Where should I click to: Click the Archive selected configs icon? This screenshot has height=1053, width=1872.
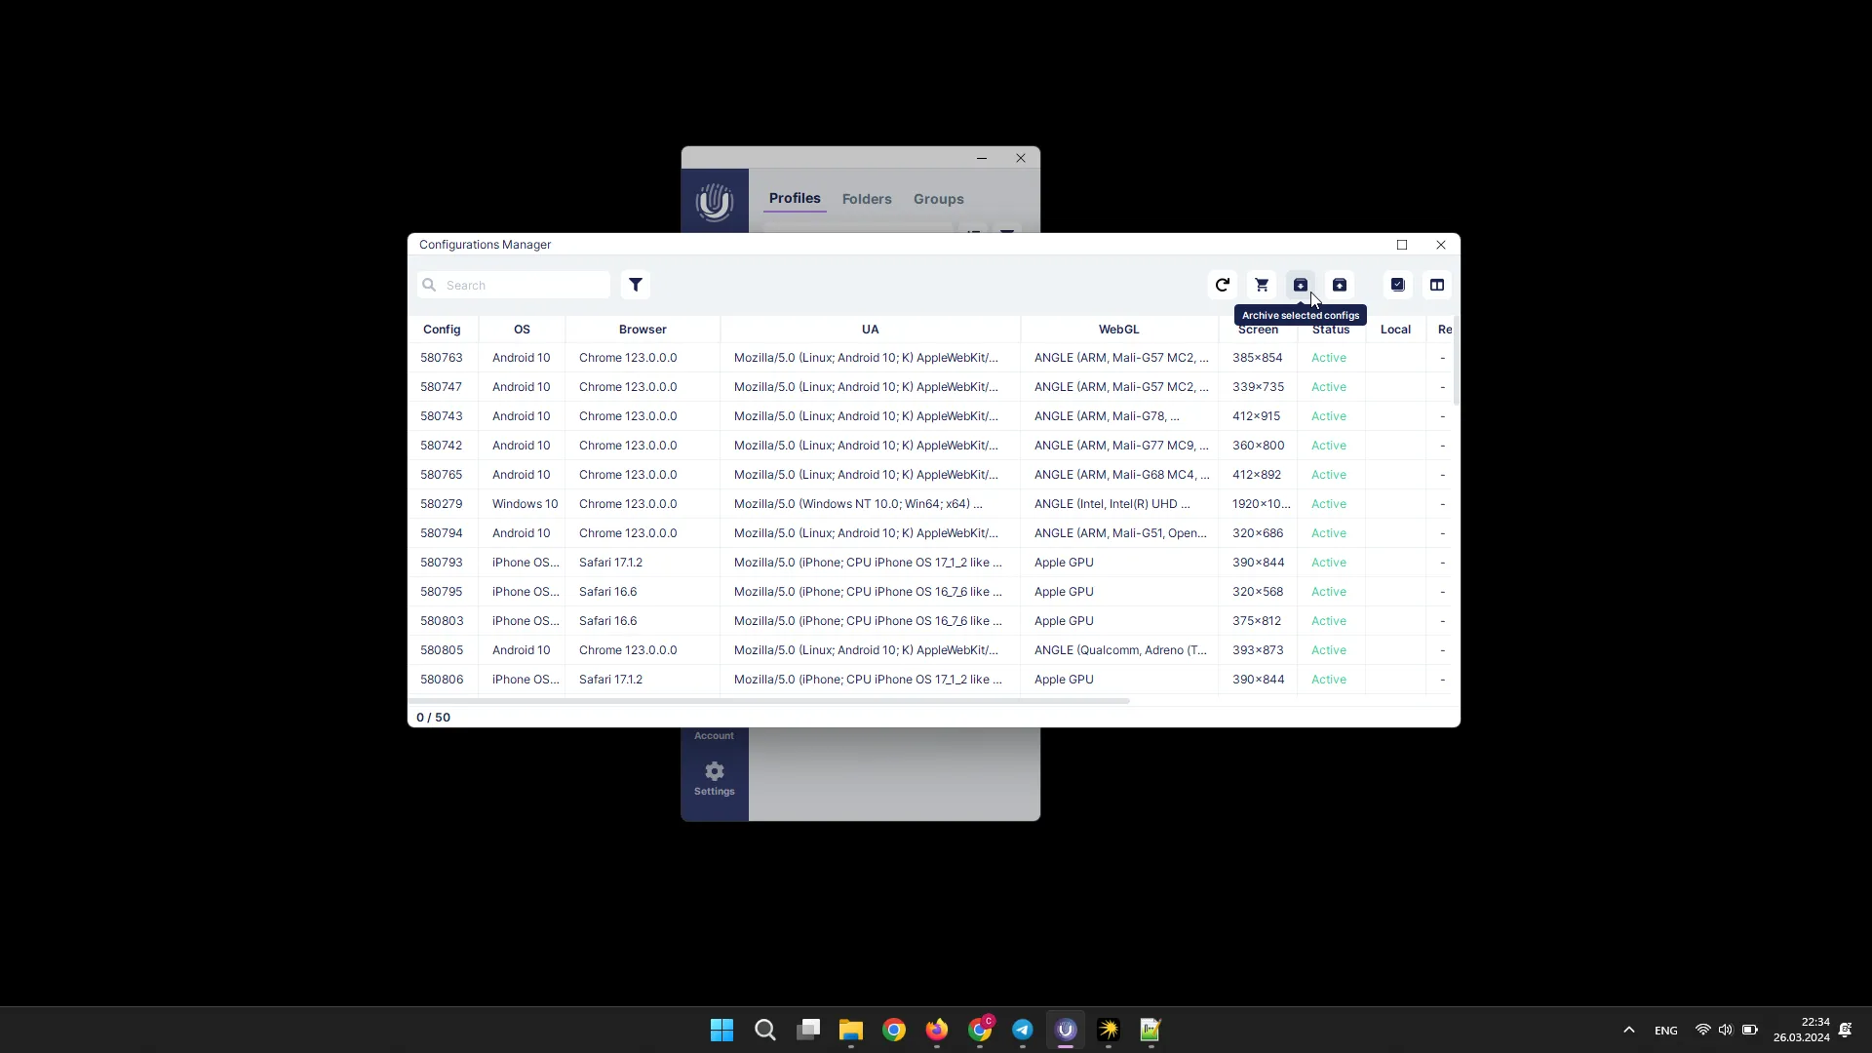tap(1300, 284)
